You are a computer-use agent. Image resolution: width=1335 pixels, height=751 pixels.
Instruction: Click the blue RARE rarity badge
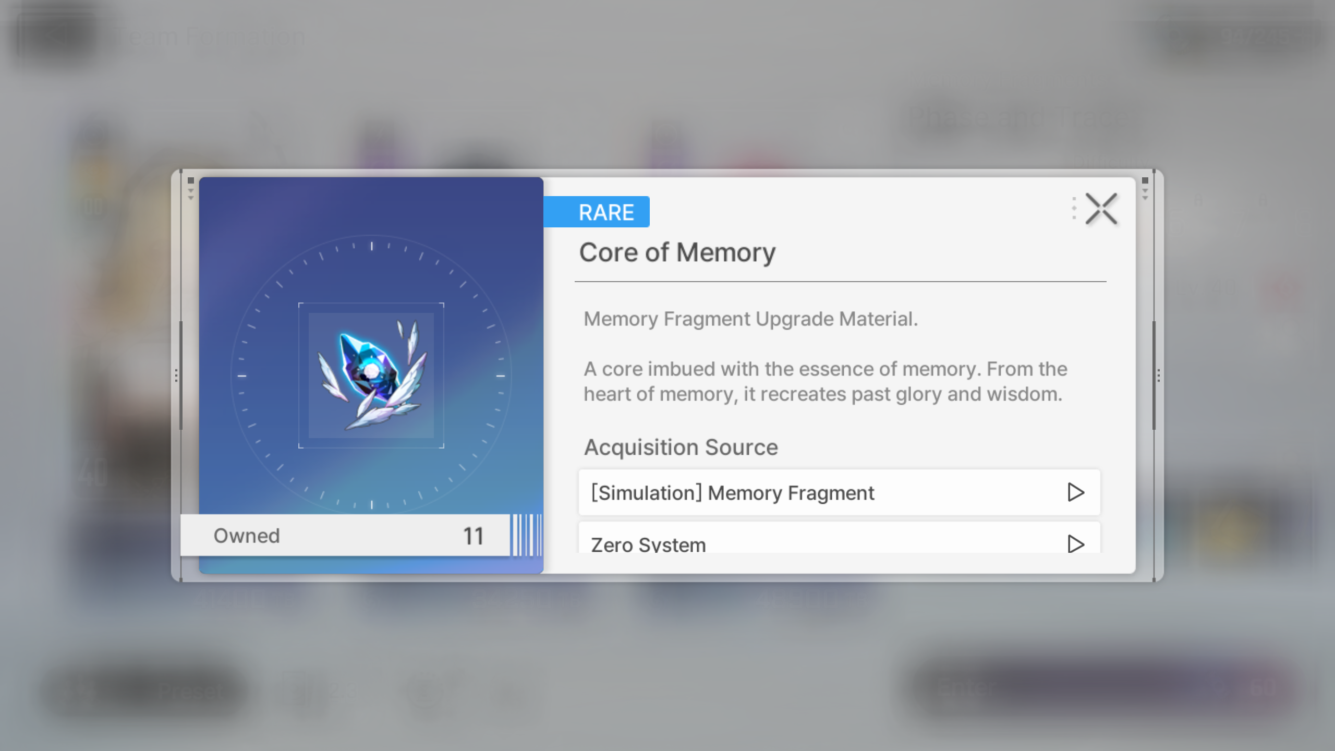597,212
